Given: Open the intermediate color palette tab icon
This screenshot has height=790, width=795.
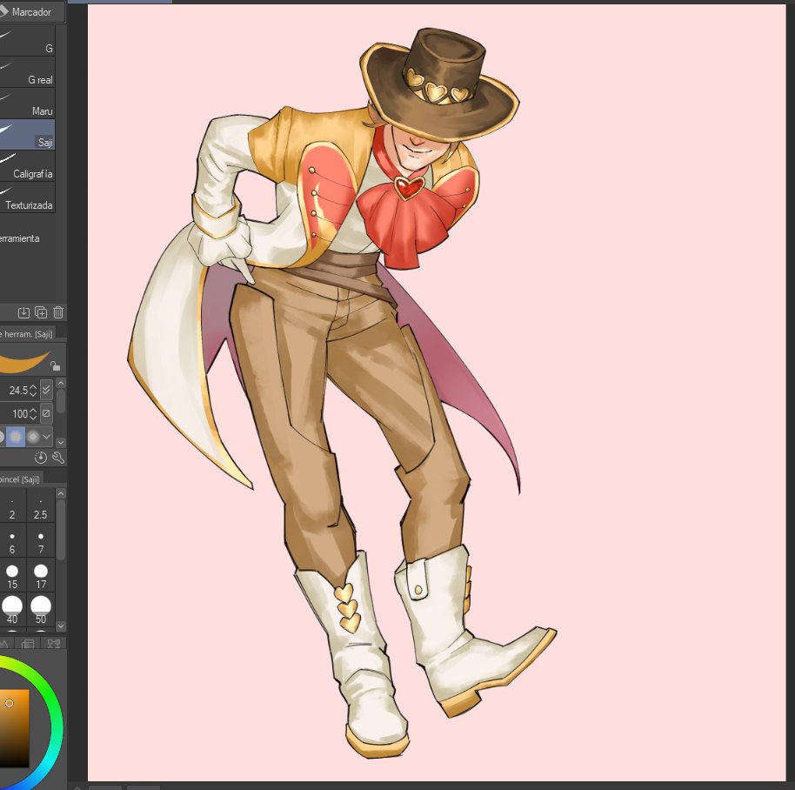Looking at the screenshot, I should 53,644.
